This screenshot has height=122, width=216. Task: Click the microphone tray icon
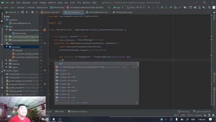177,119
